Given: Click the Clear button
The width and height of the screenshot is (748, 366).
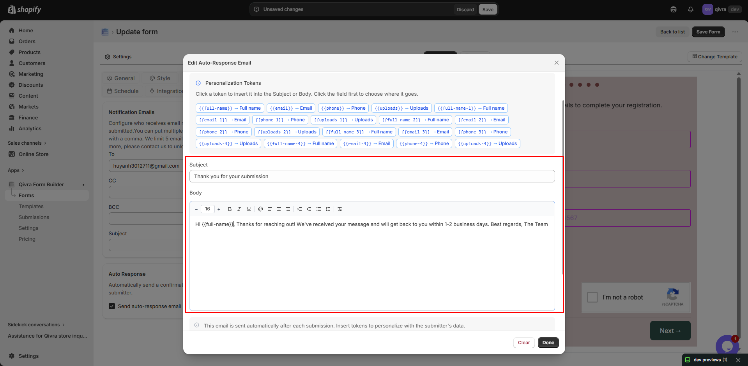Looking at the screenshot, I should pyautogui.click(x=524, y=343).
